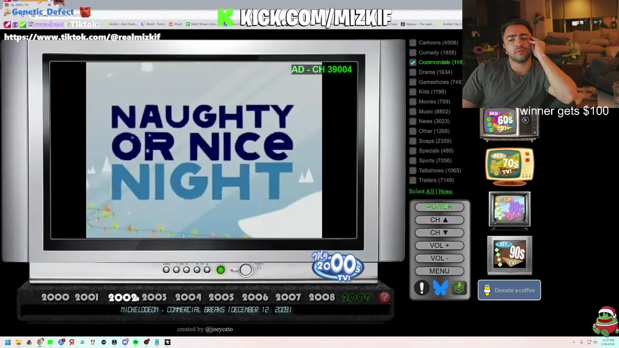The width and height of the screenshot is (619, 348).
Task: Enable the Cartoons (4508) checkbox
Action: [413, 43]
